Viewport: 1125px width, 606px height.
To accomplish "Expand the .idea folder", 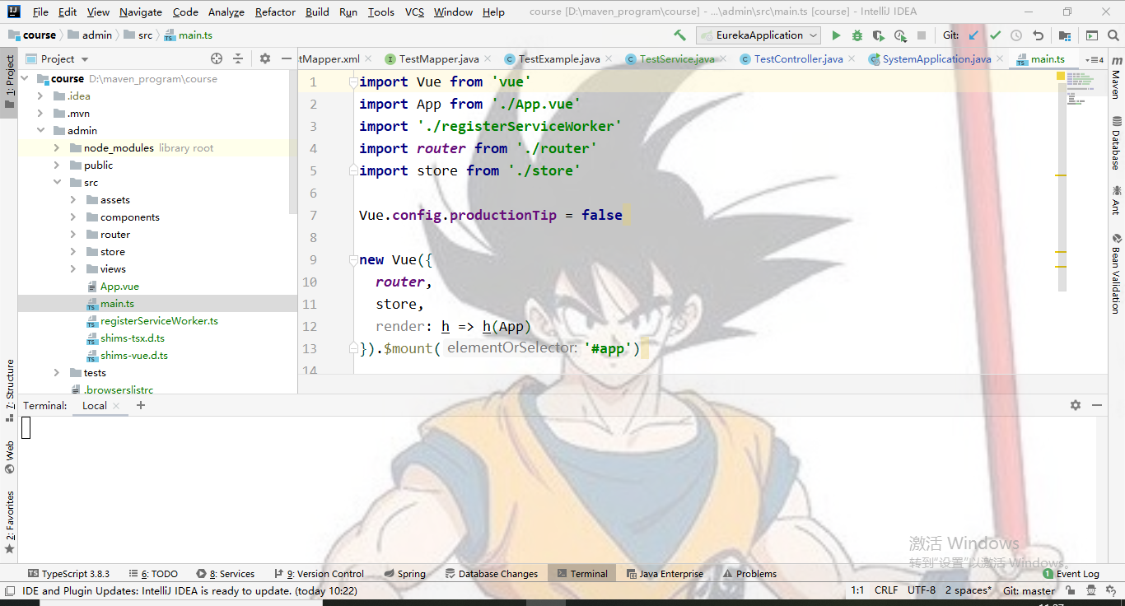I will coord(40,96).
